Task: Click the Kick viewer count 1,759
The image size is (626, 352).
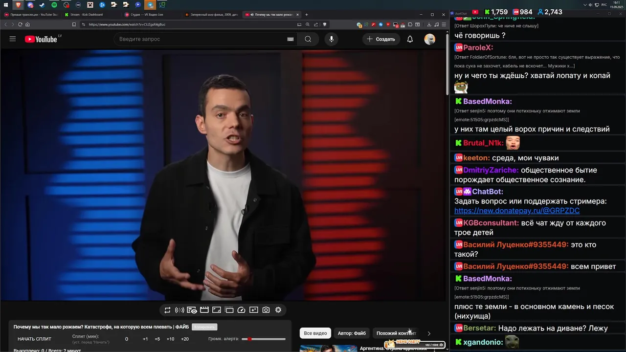Action: [496, 12]
